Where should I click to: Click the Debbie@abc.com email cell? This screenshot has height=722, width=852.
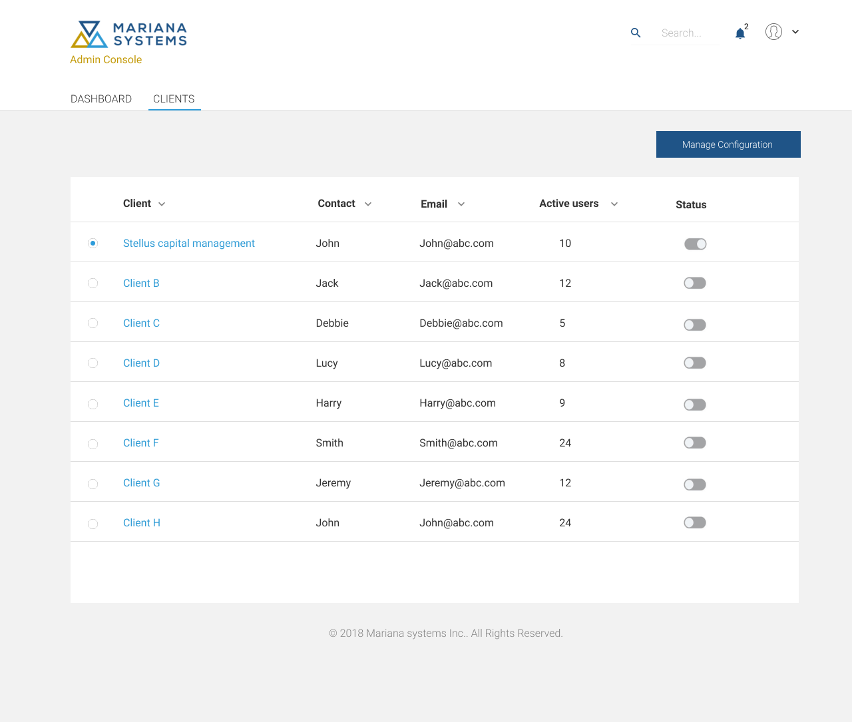pyautogui.click(x=461, y=323)
